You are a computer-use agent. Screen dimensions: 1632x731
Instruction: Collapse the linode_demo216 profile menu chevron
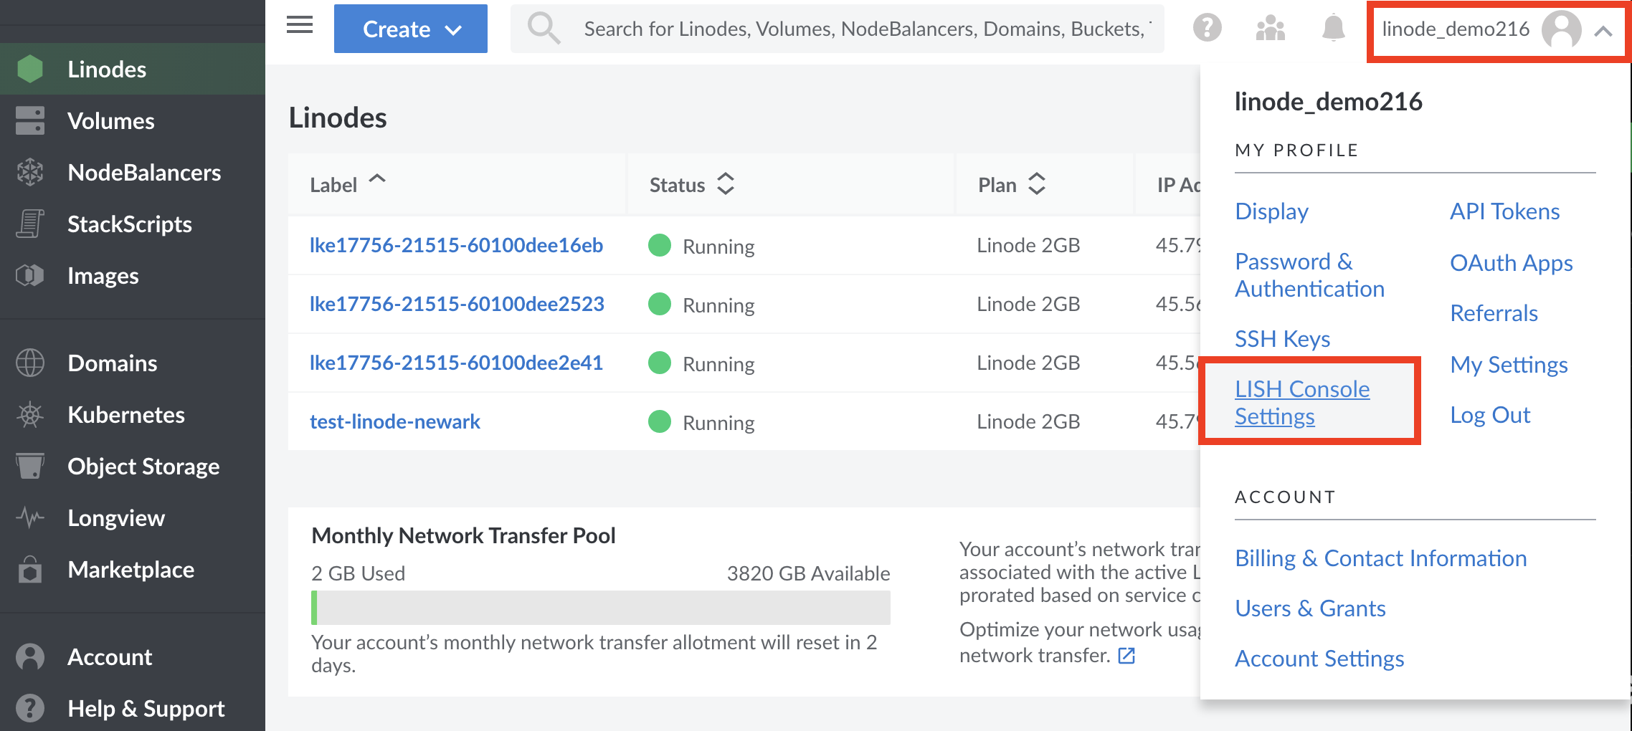click(x=1603, y=31)
